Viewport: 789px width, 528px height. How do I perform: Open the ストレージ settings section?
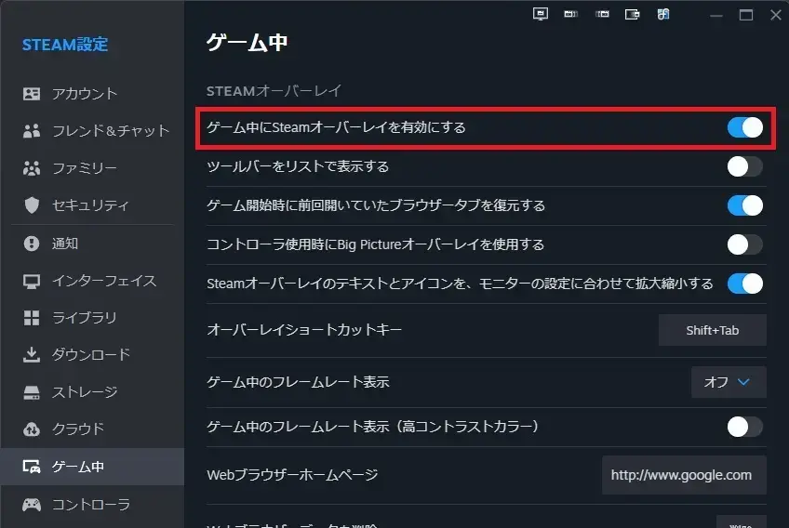[92, 392]
